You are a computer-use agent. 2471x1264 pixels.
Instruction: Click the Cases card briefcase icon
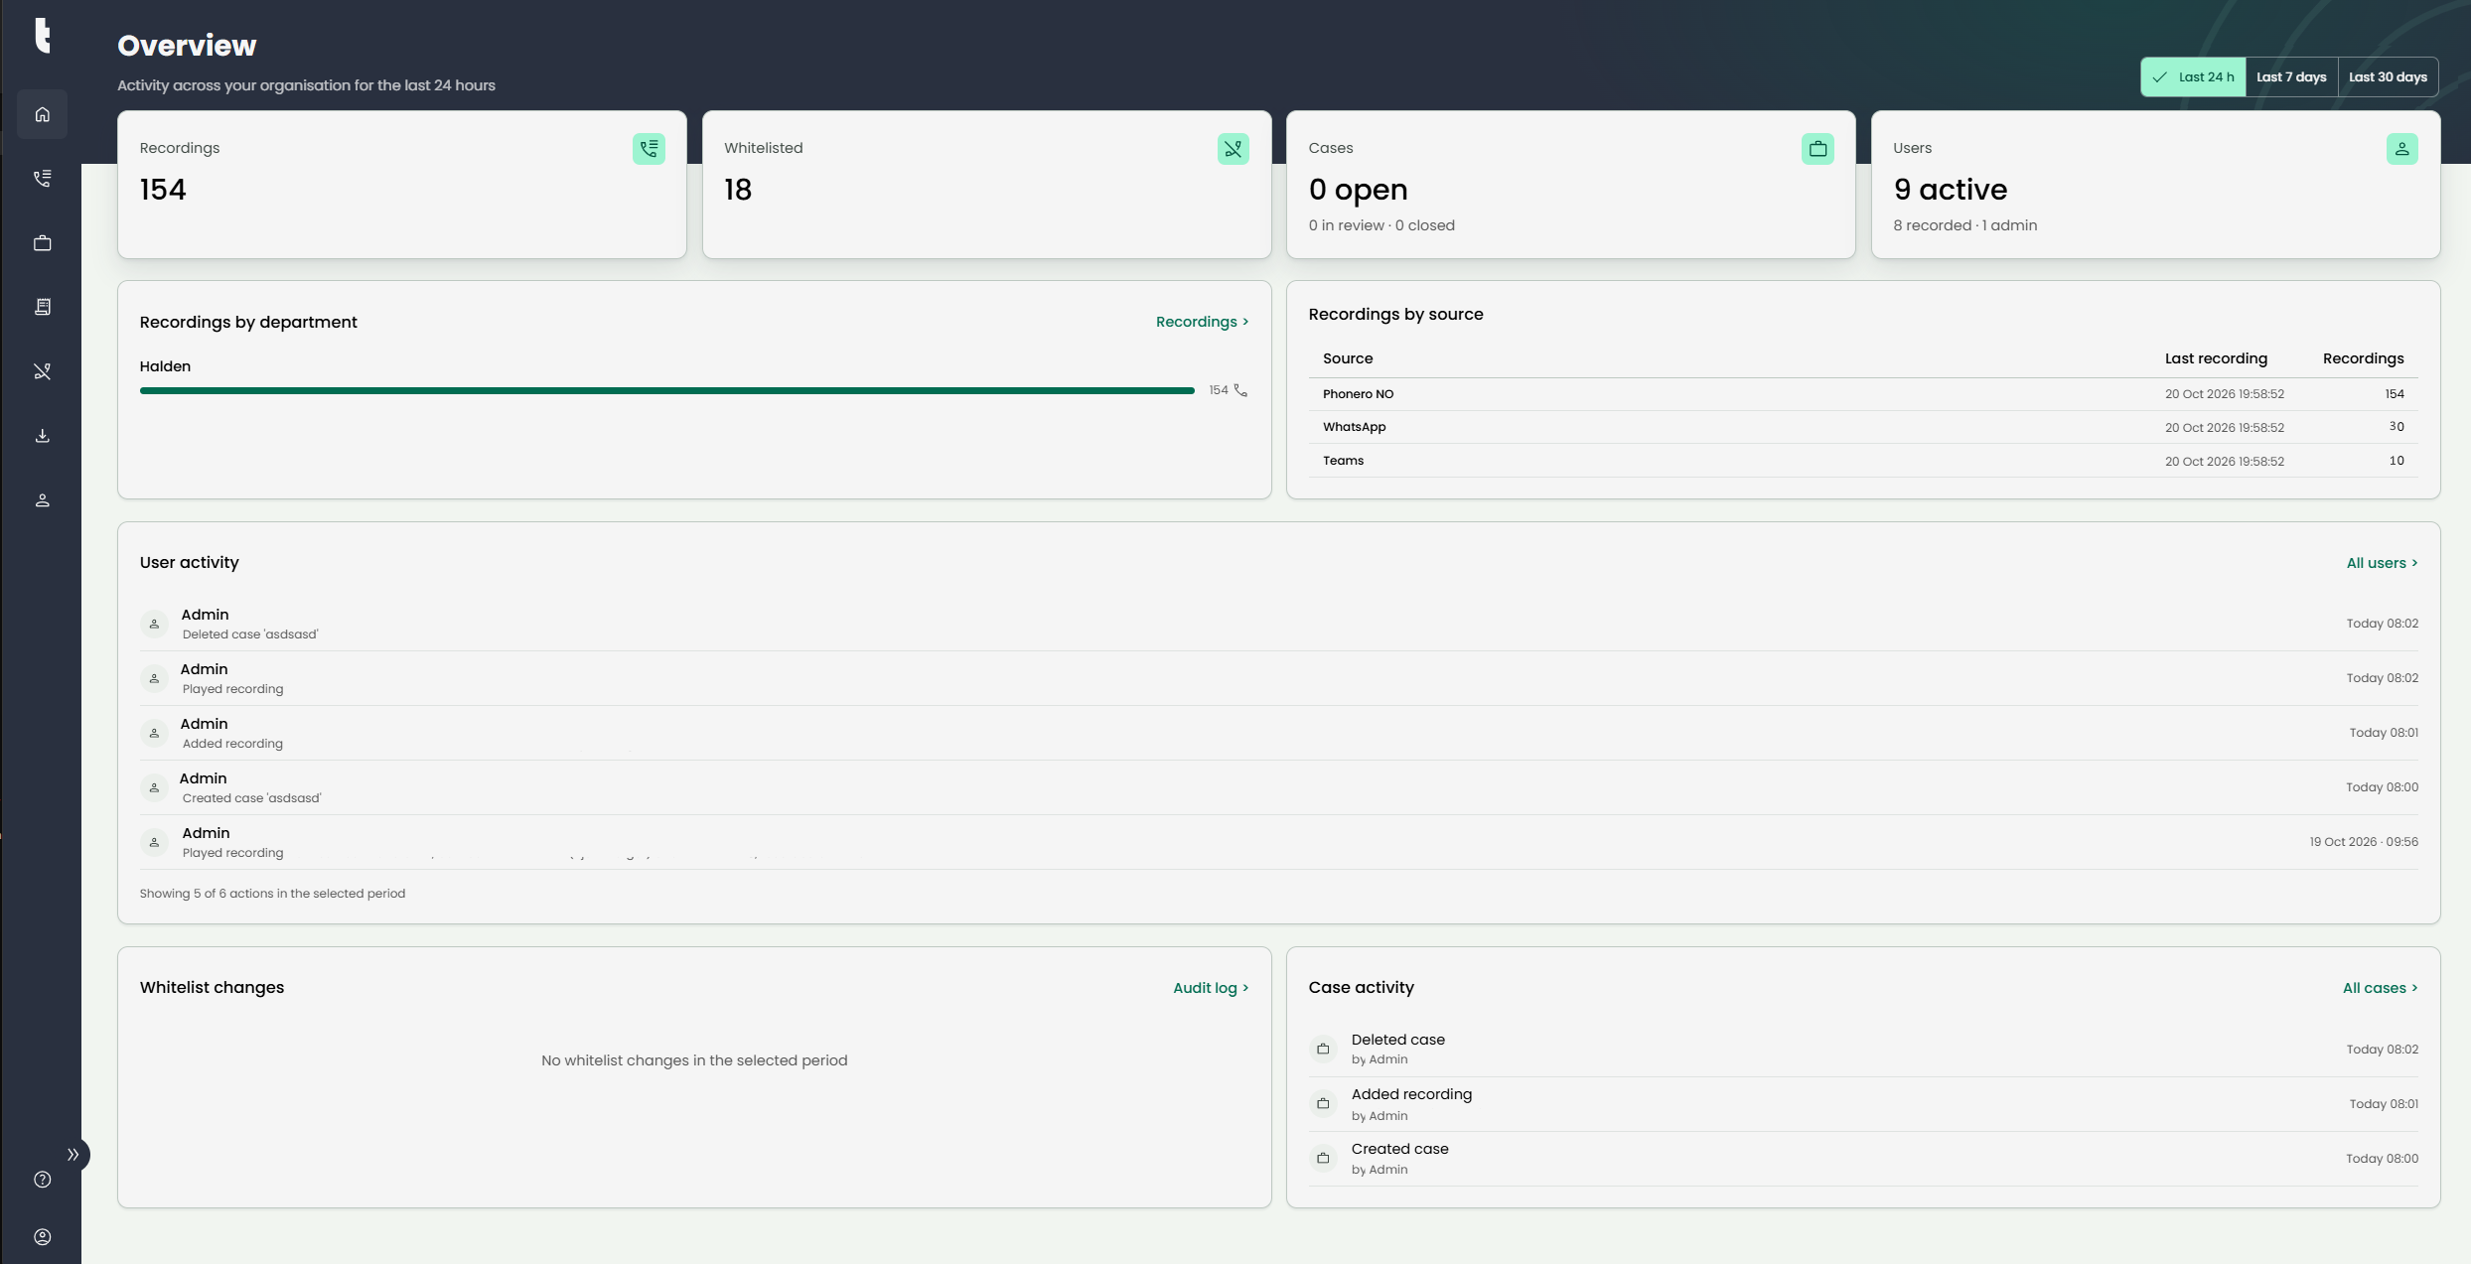point(1817,149)
